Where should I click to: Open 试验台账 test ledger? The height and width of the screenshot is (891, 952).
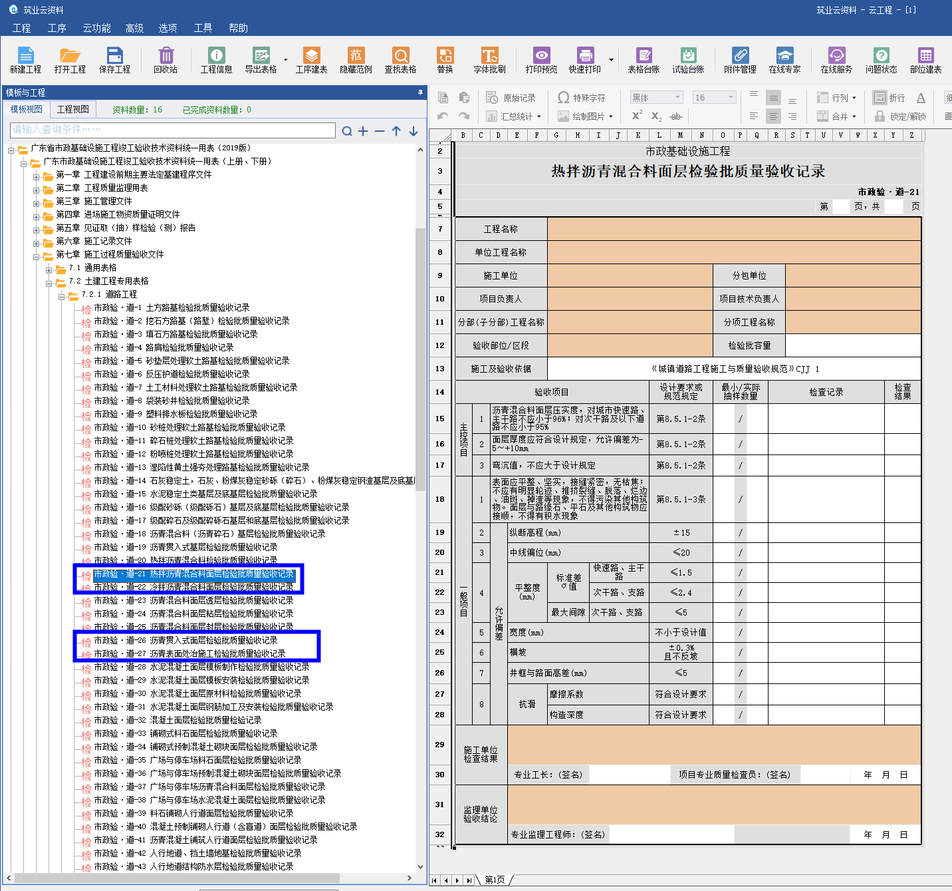click(688, 60)
